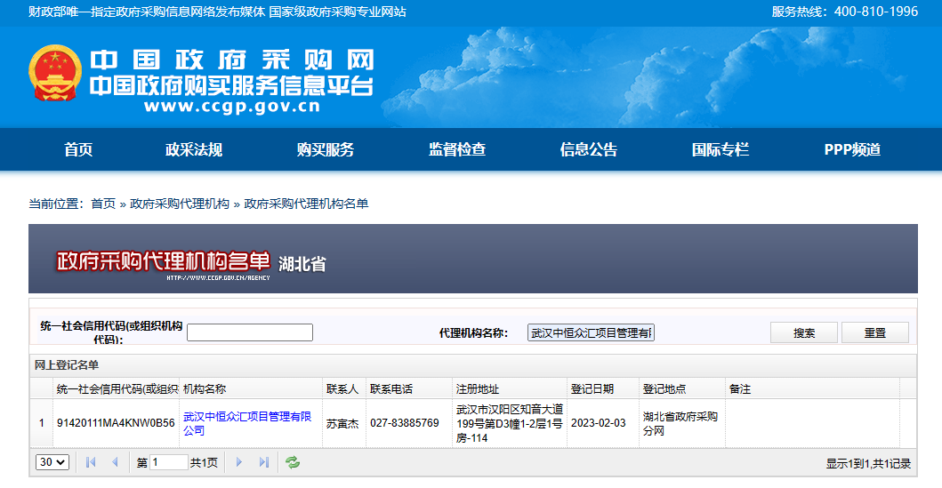The width and height of the screenshot is (942, 488).
Task: Click the previous page arrow icon
Action: point(115,462)
